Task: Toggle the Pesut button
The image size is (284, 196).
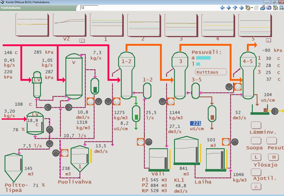Action: pos(272,141)
